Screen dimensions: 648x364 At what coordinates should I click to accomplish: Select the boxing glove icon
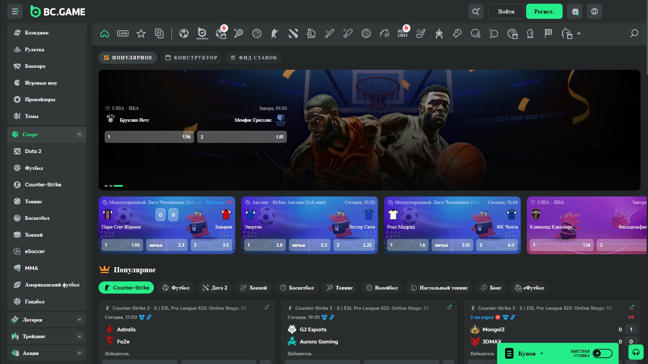(457, 33)
